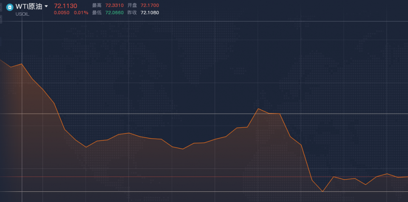Select the 最低 low value 72.0660
The height and width of the screenshot is (202, 408).
[114, 12]
